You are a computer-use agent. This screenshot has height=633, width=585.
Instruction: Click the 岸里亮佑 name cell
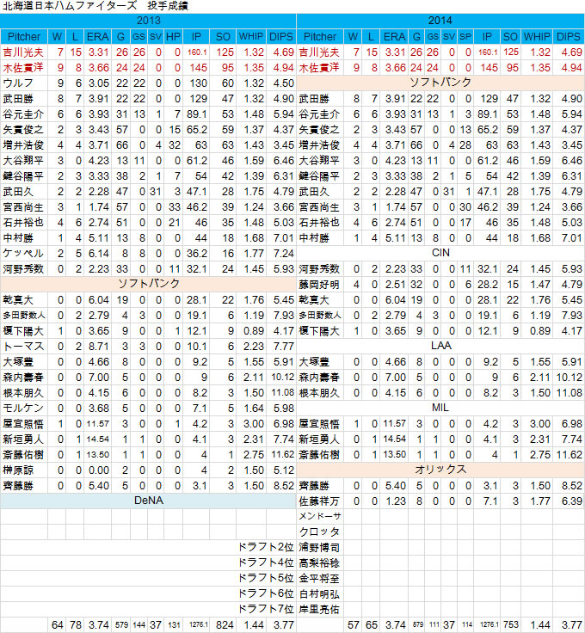click(319, 609)
